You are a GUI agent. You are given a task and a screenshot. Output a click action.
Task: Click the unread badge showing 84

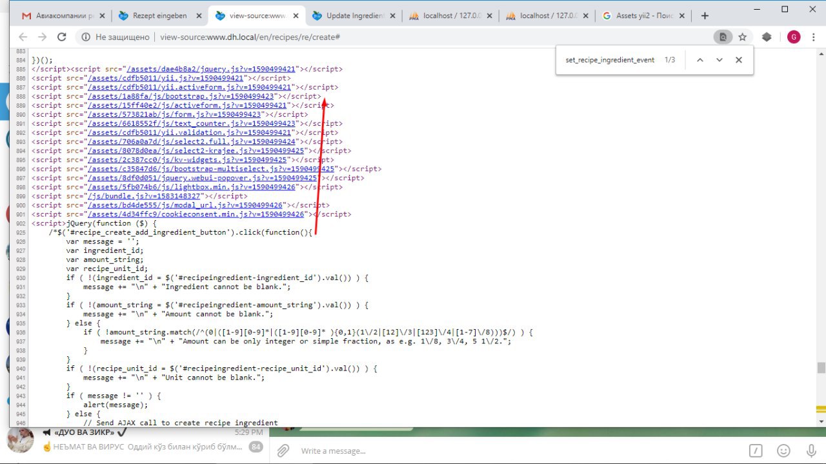coord(256,447)
